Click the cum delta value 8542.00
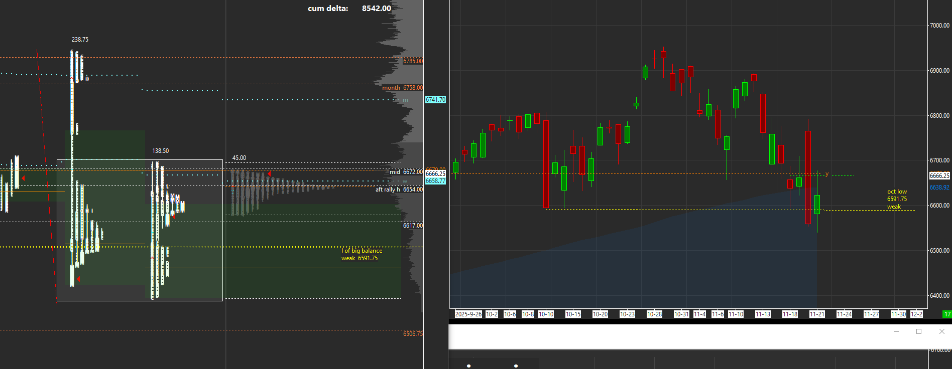 pos(376,9)
